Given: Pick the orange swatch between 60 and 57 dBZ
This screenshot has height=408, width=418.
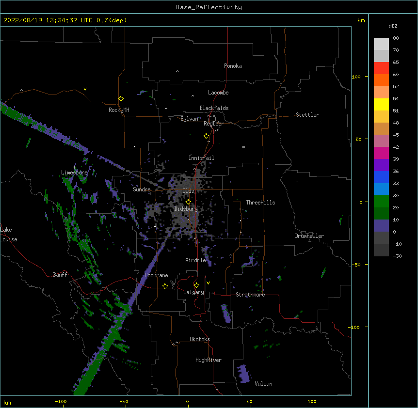Looking at the screenshot, I should pos(381,80).
